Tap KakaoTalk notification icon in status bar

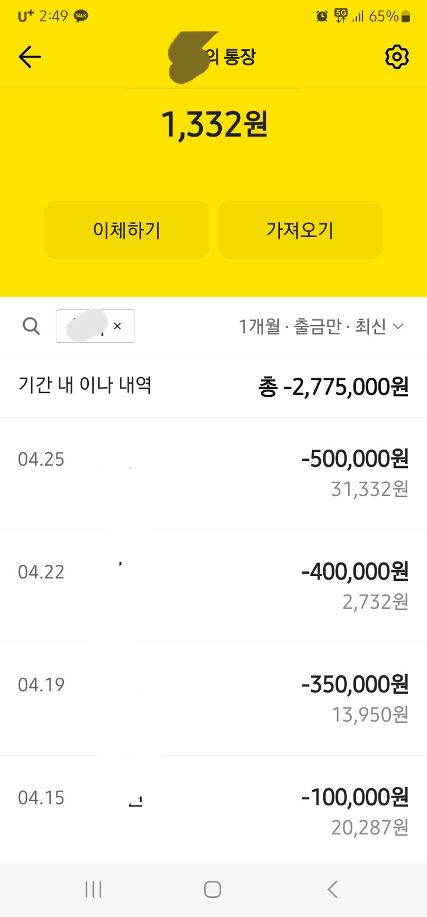81,17
